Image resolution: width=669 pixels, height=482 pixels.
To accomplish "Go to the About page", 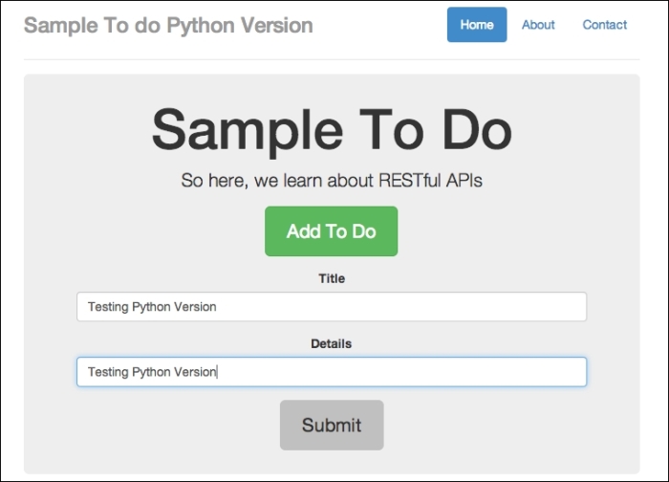I will (538, 25).
